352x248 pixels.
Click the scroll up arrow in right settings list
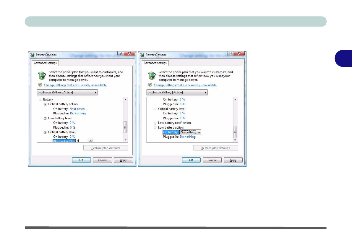pyautogui.click(x=235, y=99)
